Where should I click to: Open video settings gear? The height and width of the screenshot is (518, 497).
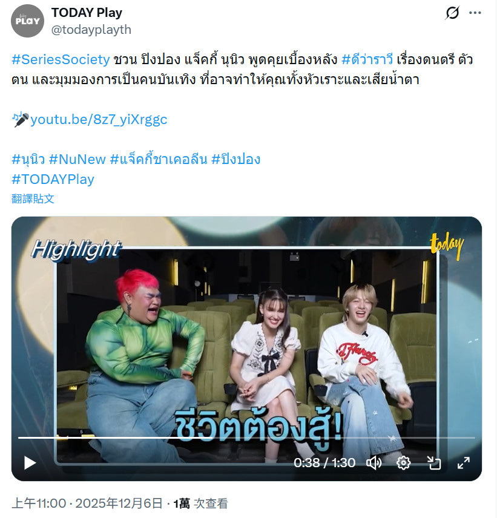(x=404, y=463)
